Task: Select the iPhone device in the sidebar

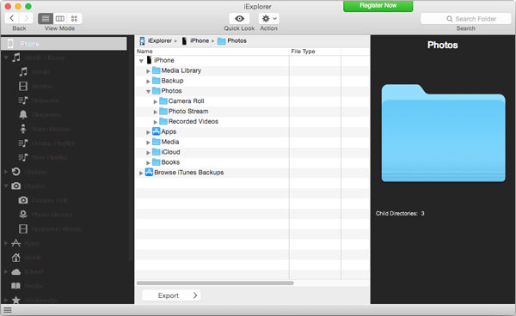Action: [x=64, y=44]
